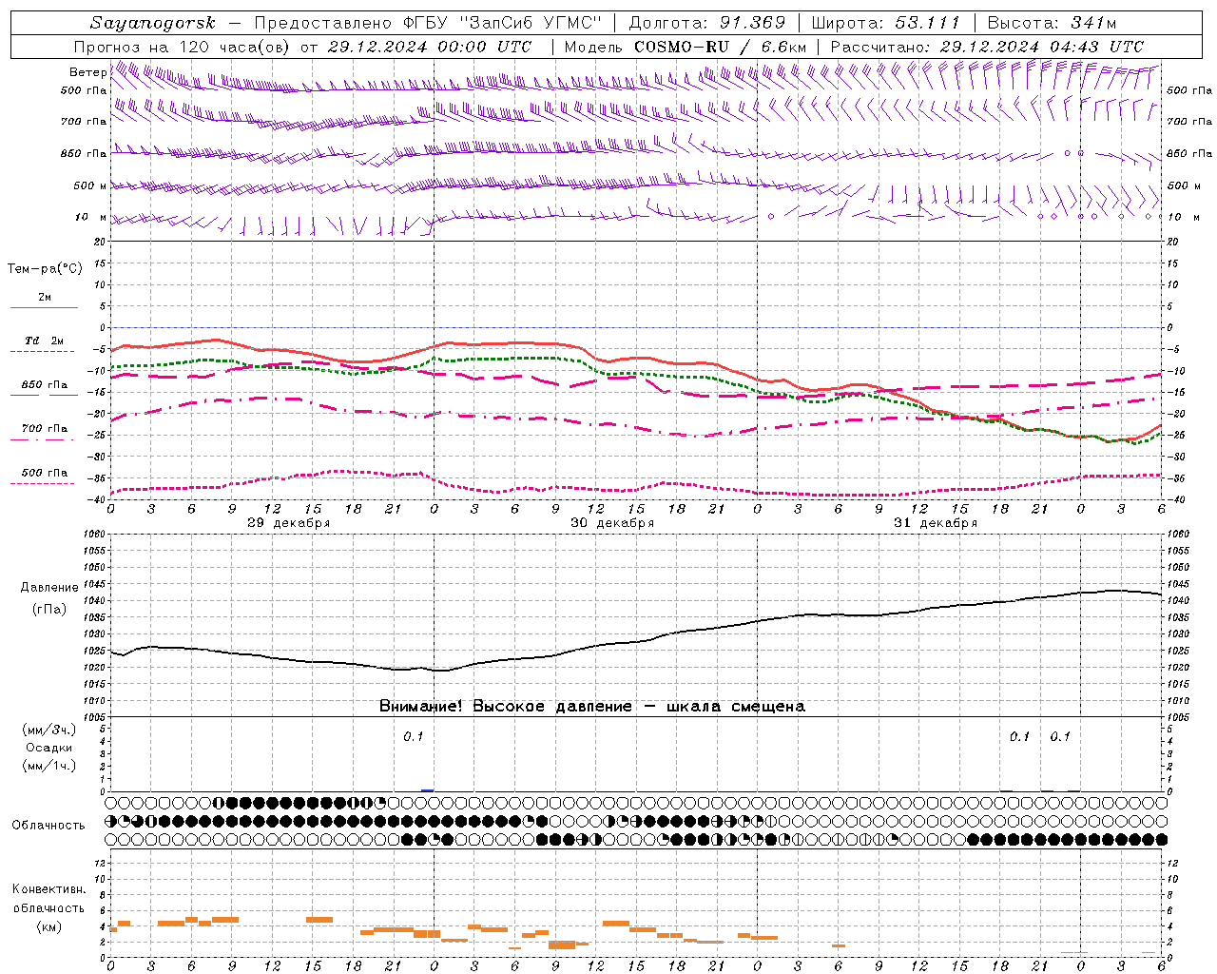Click computed time Рассчитано: 29.12.2024 04:43 UTC
The width and height of the screenshot is (1217, 974).
987,47
